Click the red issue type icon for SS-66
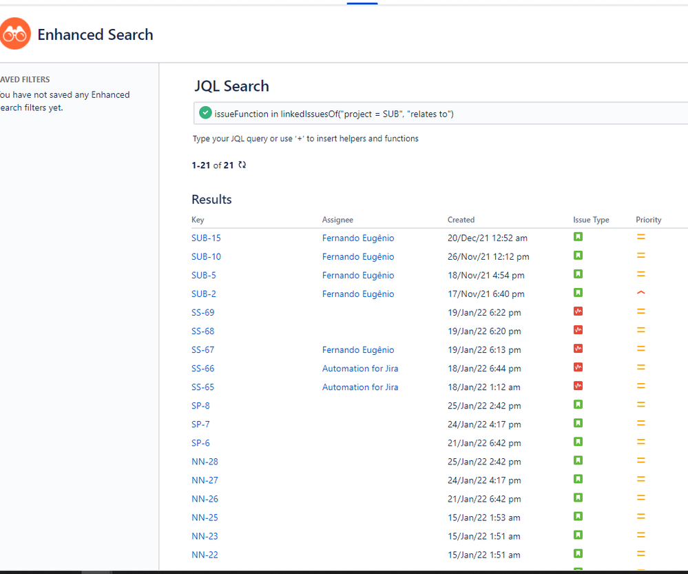The height and width of the screenshot is (574, 688). tap(578, 367)
